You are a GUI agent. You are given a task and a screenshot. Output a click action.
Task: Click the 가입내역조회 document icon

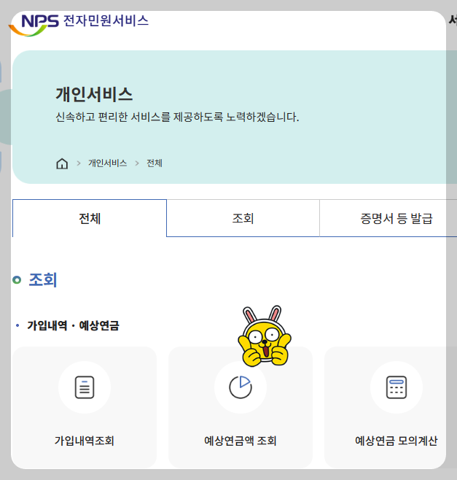coord(85,387)
